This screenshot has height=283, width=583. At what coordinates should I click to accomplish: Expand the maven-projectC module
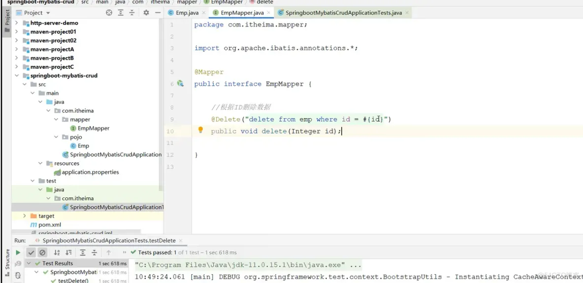coord(16,67)
